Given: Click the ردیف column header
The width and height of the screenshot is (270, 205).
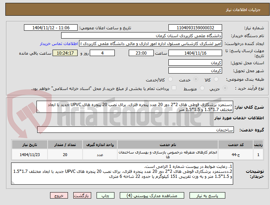Looking at the screenshot, I should tap(258, 145).
